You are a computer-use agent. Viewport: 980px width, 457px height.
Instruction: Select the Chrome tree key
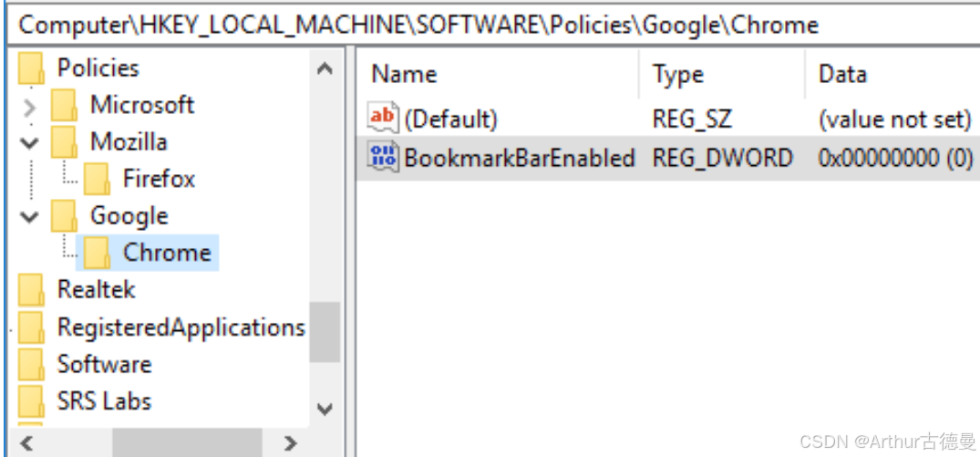click(167, 253)
